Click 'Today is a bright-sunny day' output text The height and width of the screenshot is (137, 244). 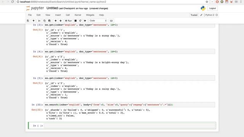click(x=106, y=62)
